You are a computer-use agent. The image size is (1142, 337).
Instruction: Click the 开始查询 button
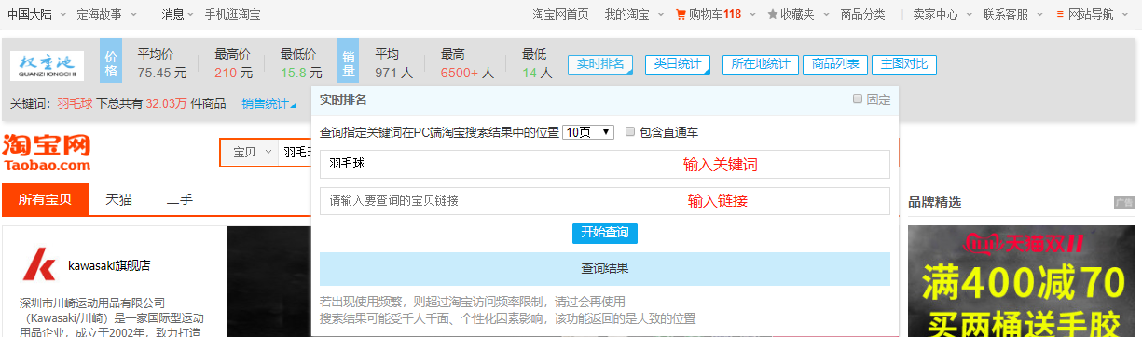tap(604, 233)
